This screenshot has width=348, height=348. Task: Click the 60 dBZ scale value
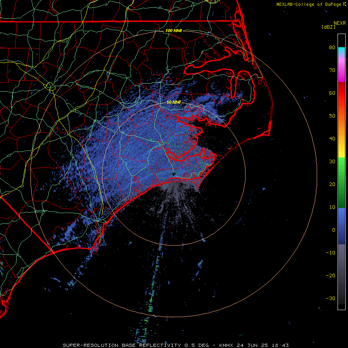332,93
